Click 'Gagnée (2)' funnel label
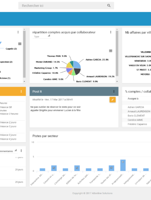The width and height of the screenshot is (151, 200). 11,49
